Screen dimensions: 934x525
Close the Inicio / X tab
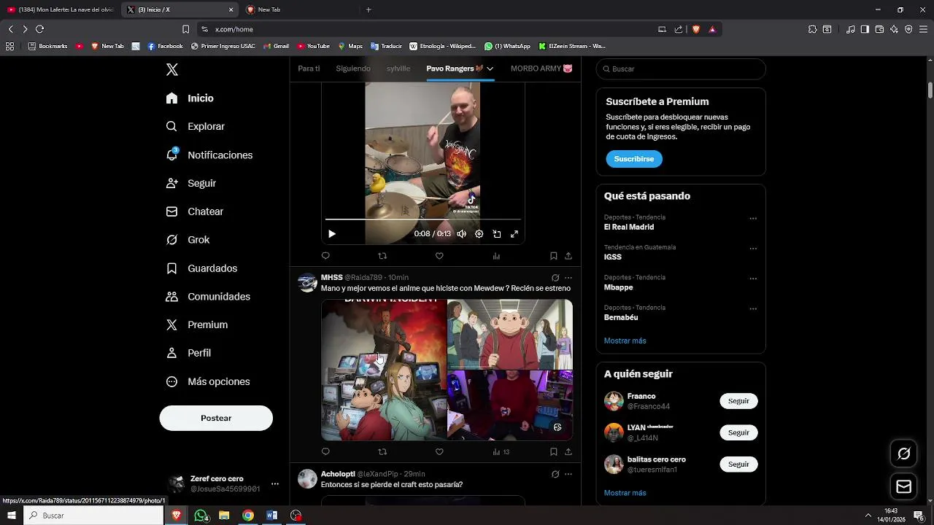point(231,9)
